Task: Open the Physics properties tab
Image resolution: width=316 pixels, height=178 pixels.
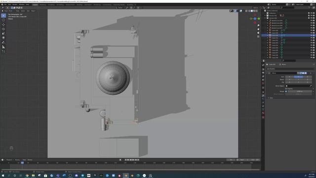Action: click(263, 102)
